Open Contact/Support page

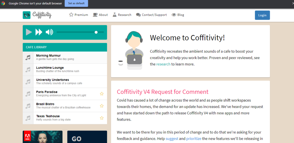152,15
